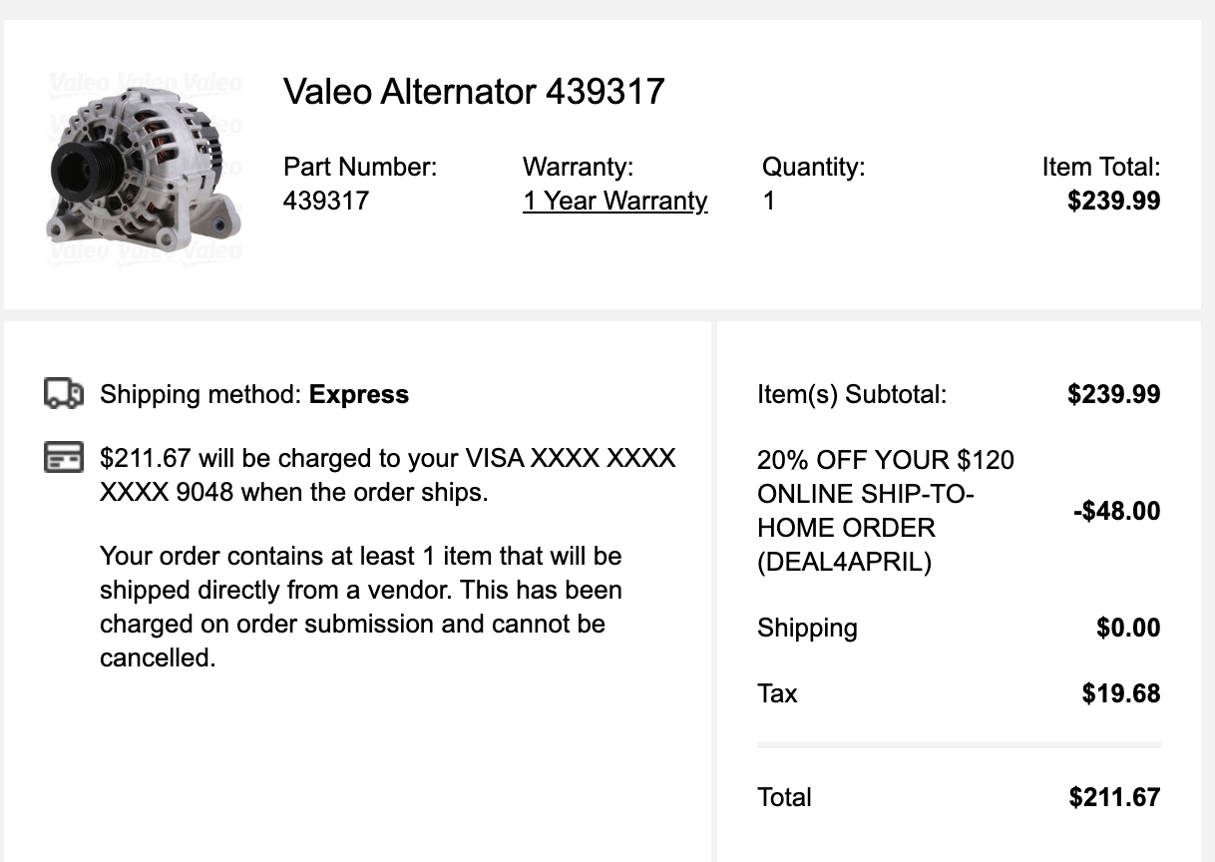The image size is (1215, 862).
Task: Click the Tax $19.68 amount
Action: (1120, 693)
